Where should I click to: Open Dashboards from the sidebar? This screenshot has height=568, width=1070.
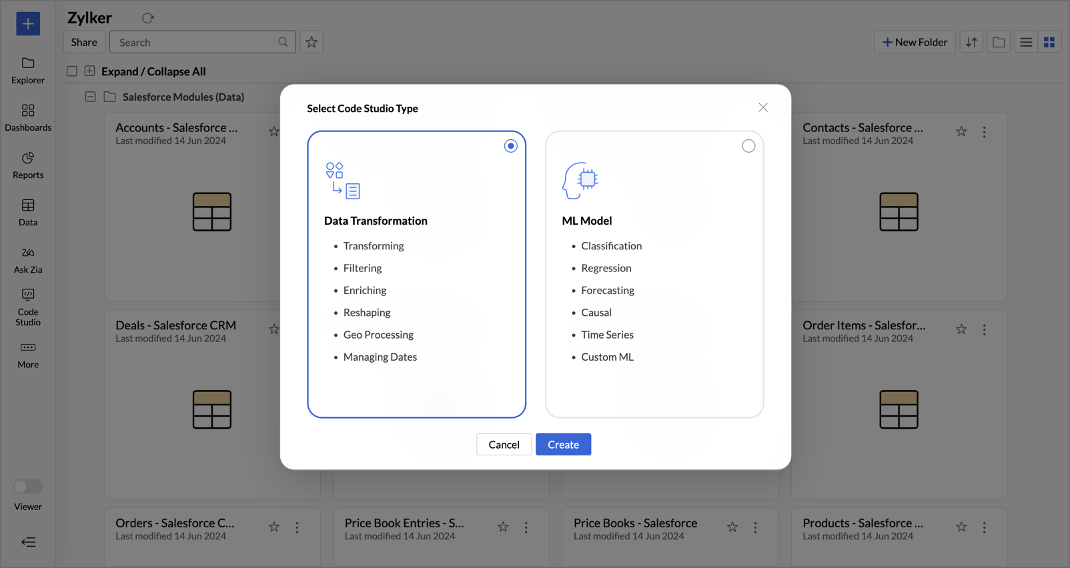tap(28, 117)
